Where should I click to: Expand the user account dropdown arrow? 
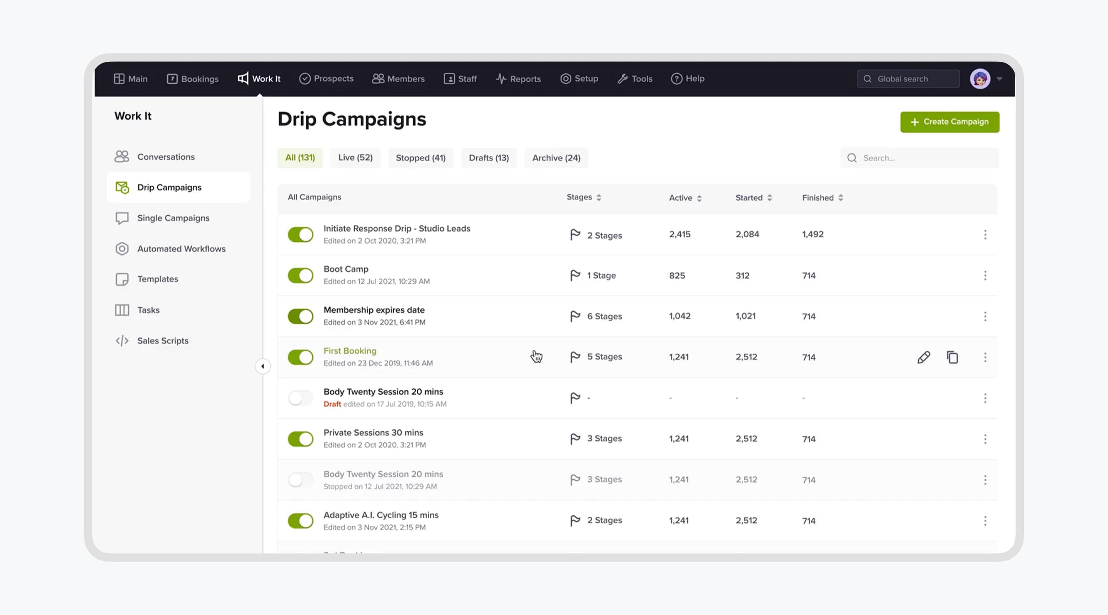pos(1000,79)
